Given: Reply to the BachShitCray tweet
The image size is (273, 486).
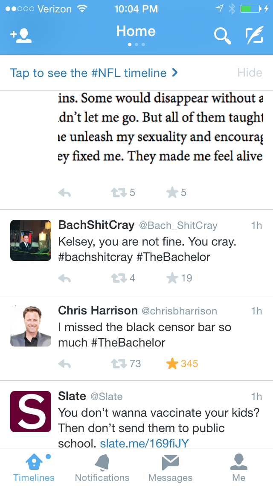Looking at the screenshot, I should tap(64, 279).
